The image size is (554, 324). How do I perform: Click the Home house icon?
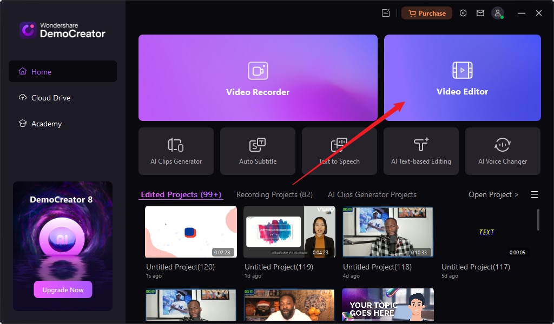(x=23, y=71)
